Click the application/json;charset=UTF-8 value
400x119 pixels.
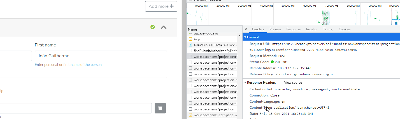tap(301, 108)
